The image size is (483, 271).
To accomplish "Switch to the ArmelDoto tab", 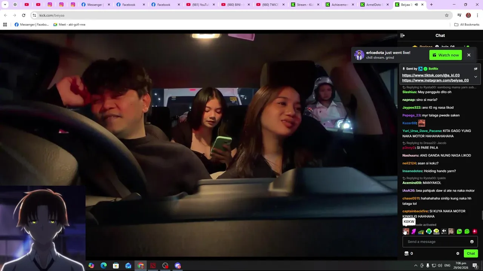I will tap(375, 5).
